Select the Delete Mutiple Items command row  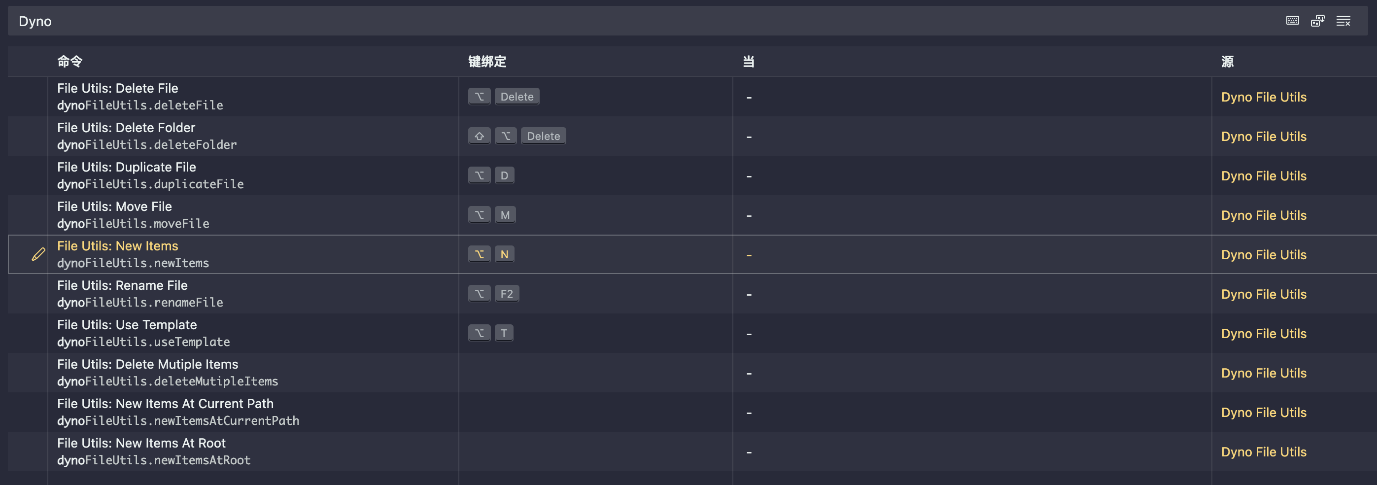tap(692, 373)
